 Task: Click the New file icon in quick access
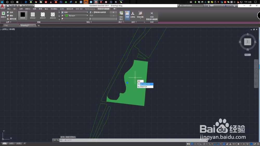click(x=8, y=6)
